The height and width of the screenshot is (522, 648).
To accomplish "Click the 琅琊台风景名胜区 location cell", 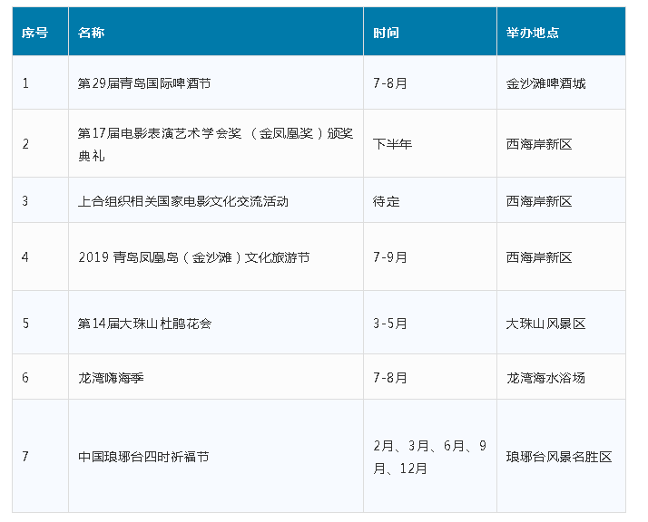I will [559, 457].
